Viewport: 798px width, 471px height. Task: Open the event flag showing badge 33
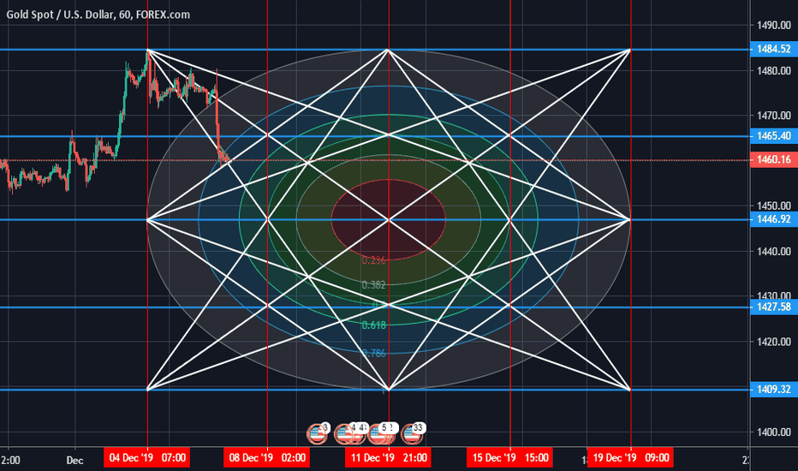[x=413, y=434]
